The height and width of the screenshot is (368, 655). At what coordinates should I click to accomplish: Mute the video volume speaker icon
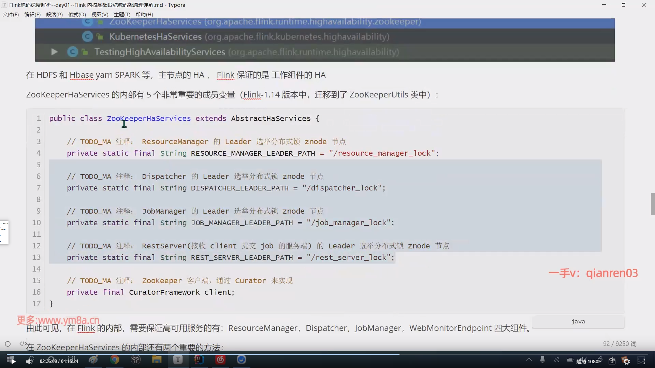point(30,361)
